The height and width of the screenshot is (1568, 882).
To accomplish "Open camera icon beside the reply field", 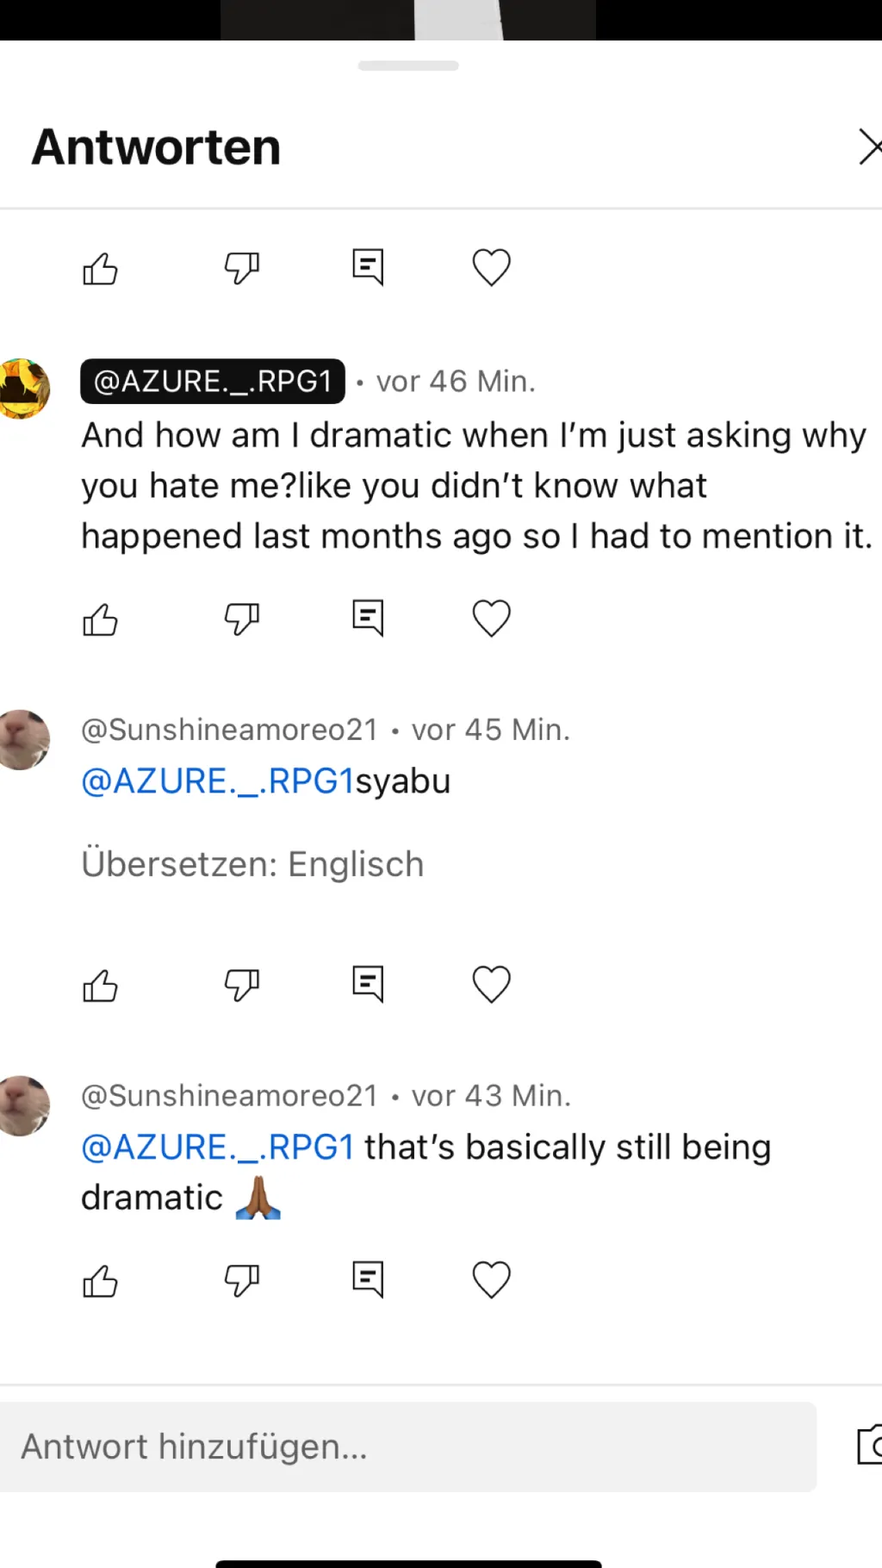I will point(869,1445).
